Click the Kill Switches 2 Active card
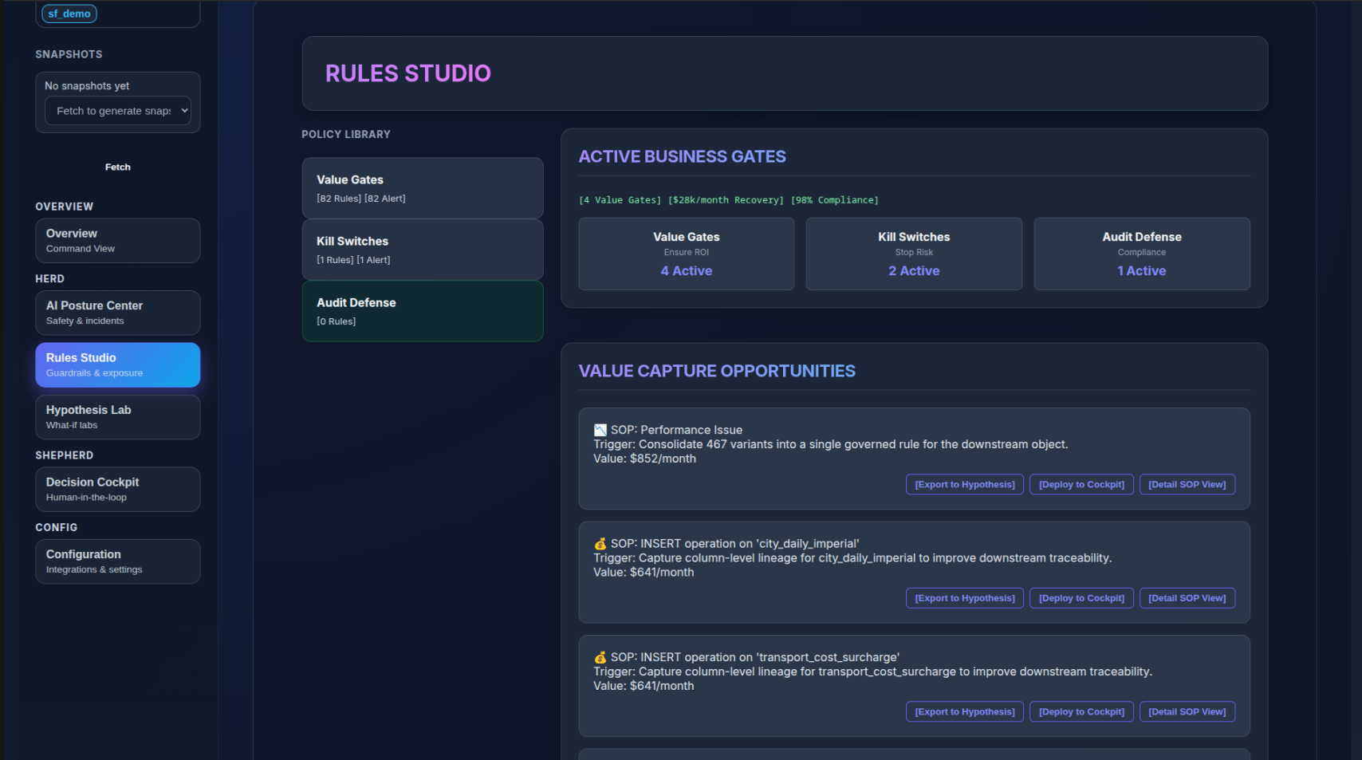This screenshot has width=1362, height=760. [x=914, y=254]
